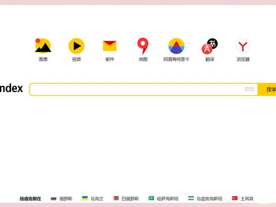Screen dimensions: 276x207
Task: Open the 图像 images service icon
Action: [x=43, y=46]
